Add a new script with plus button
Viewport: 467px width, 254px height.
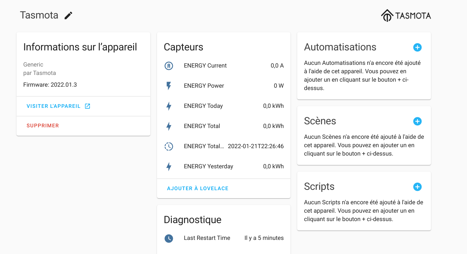click(417, 187)
